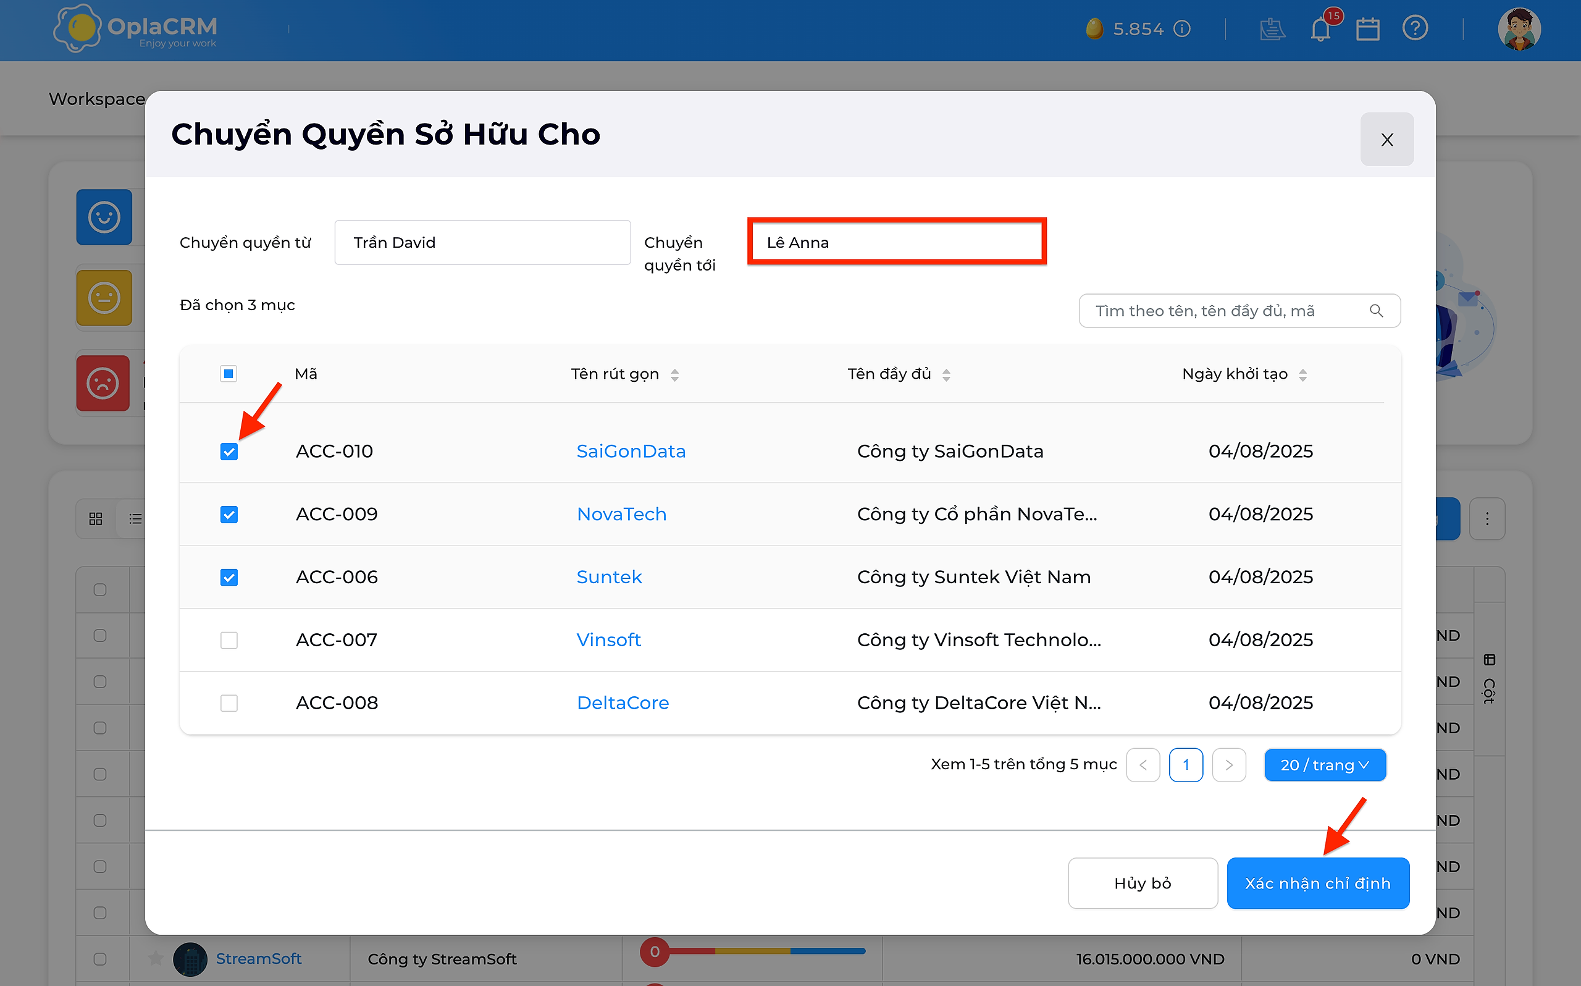Screen dimensions: 1581x986
Task: Select the red sad face card
Action: click(103, 383)
